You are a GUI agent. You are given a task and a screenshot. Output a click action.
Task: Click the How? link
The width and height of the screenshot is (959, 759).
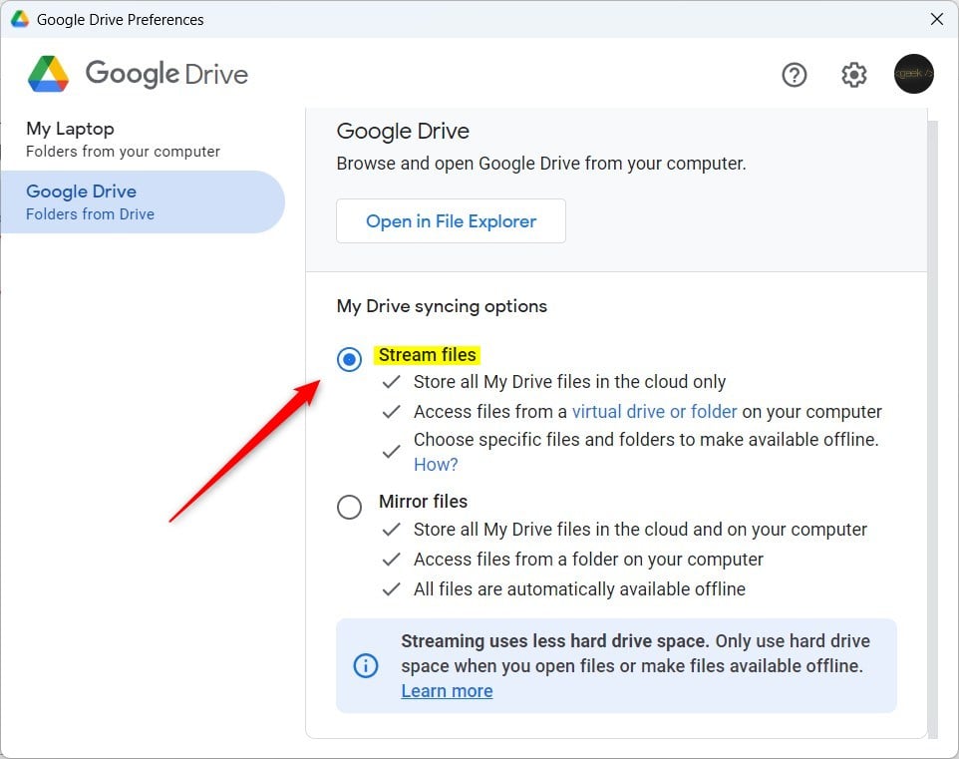click(x=436, y=465)
